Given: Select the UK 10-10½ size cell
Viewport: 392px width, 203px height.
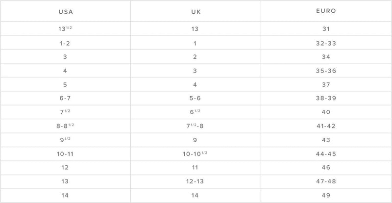Looking at the screenshot, I should coord(196,153).
